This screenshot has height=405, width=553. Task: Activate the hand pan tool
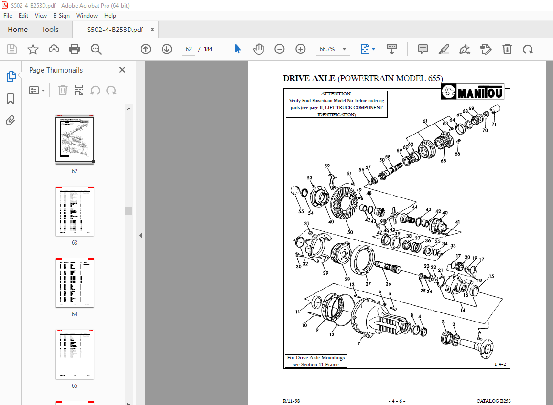tap(259, 49)
